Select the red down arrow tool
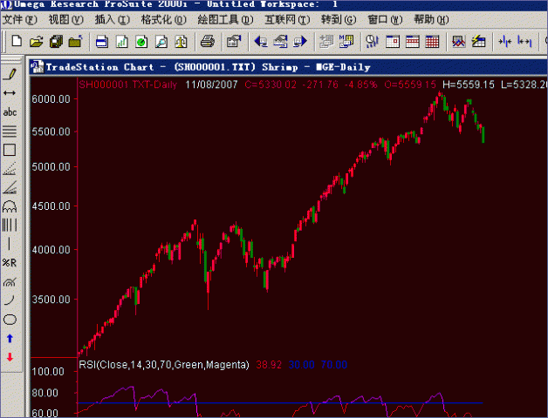Viewport: 548px width, 418px height. click(10, 357)
